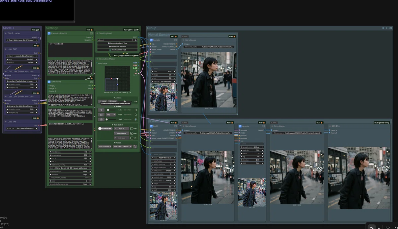Open the 620p resolution dropdown

pyautogui.click(x=110, y=114)
